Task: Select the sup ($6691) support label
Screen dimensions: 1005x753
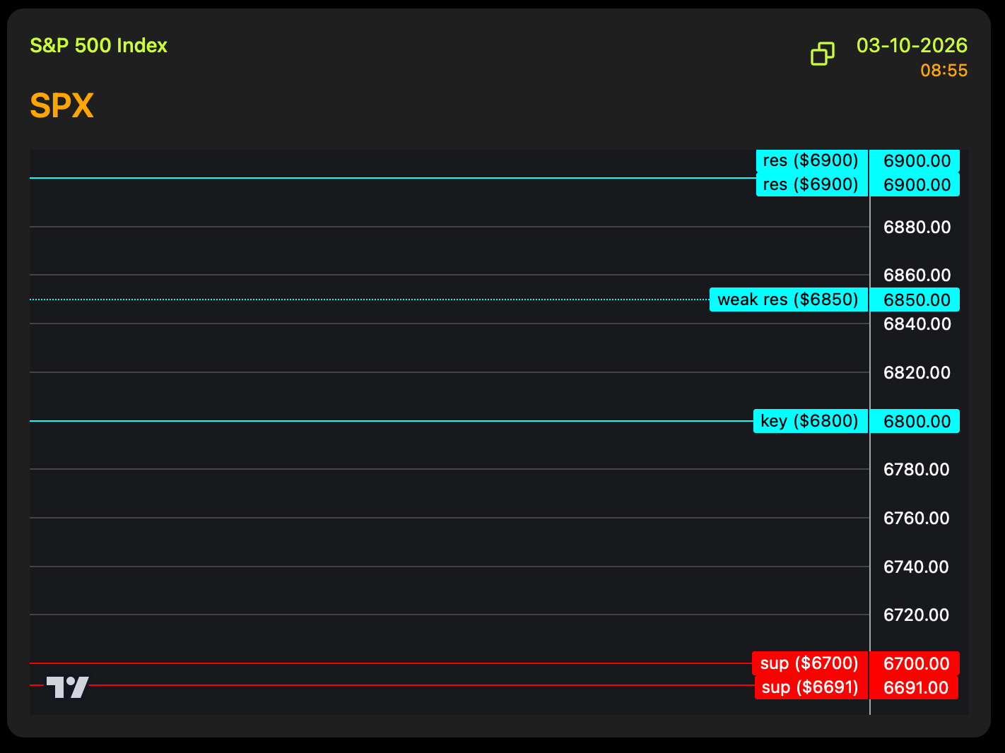Action: pos(810,687)
